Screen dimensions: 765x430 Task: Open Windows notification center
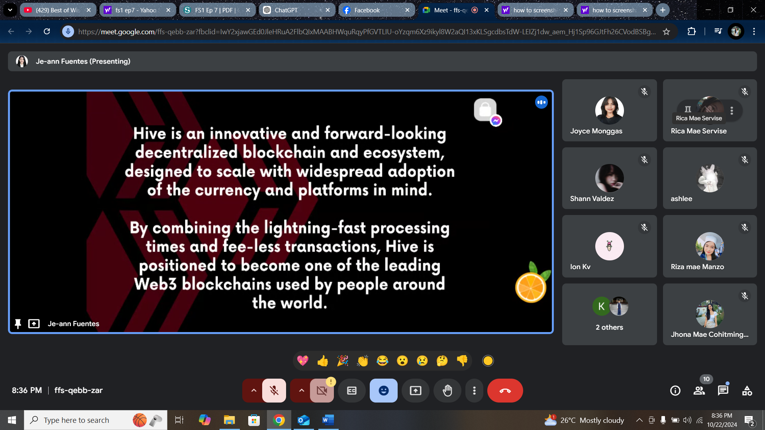tap(749, 420)
